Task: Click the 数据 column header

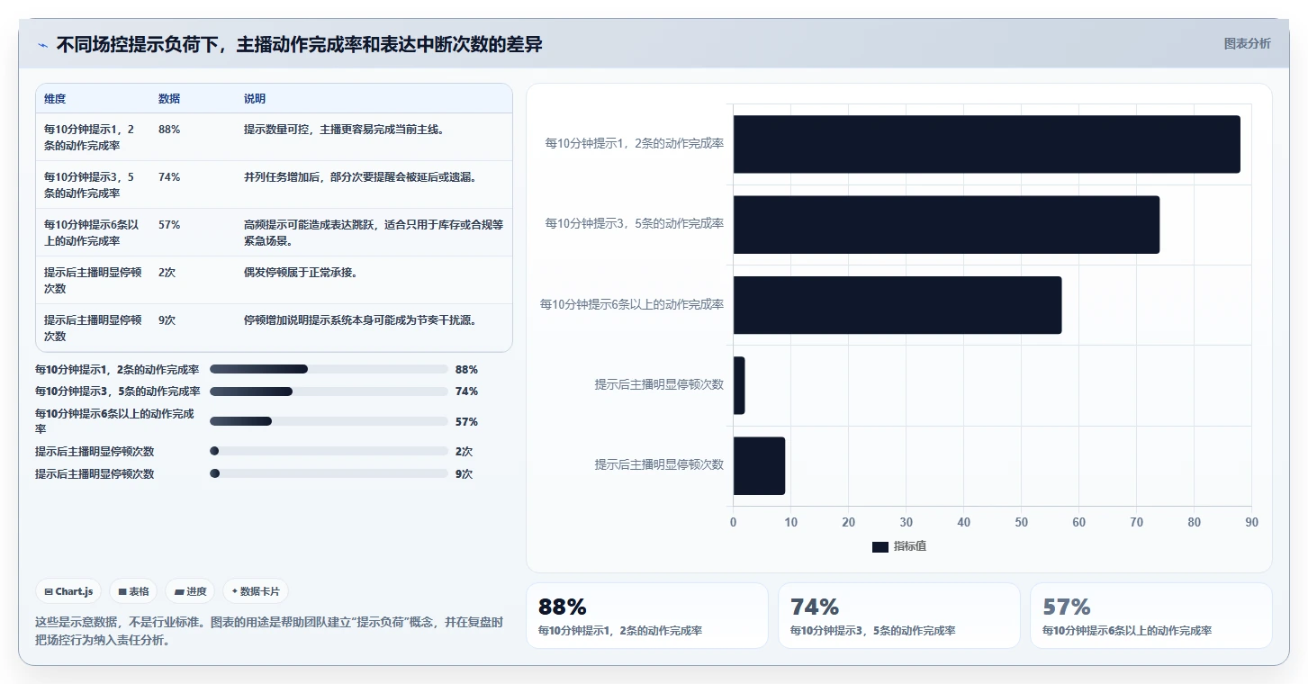Action: coord(169,99)
